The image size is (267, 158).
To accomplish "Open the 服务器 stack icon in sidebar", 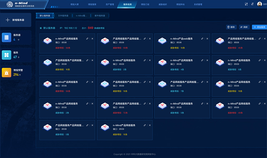I will coord(7,37).
